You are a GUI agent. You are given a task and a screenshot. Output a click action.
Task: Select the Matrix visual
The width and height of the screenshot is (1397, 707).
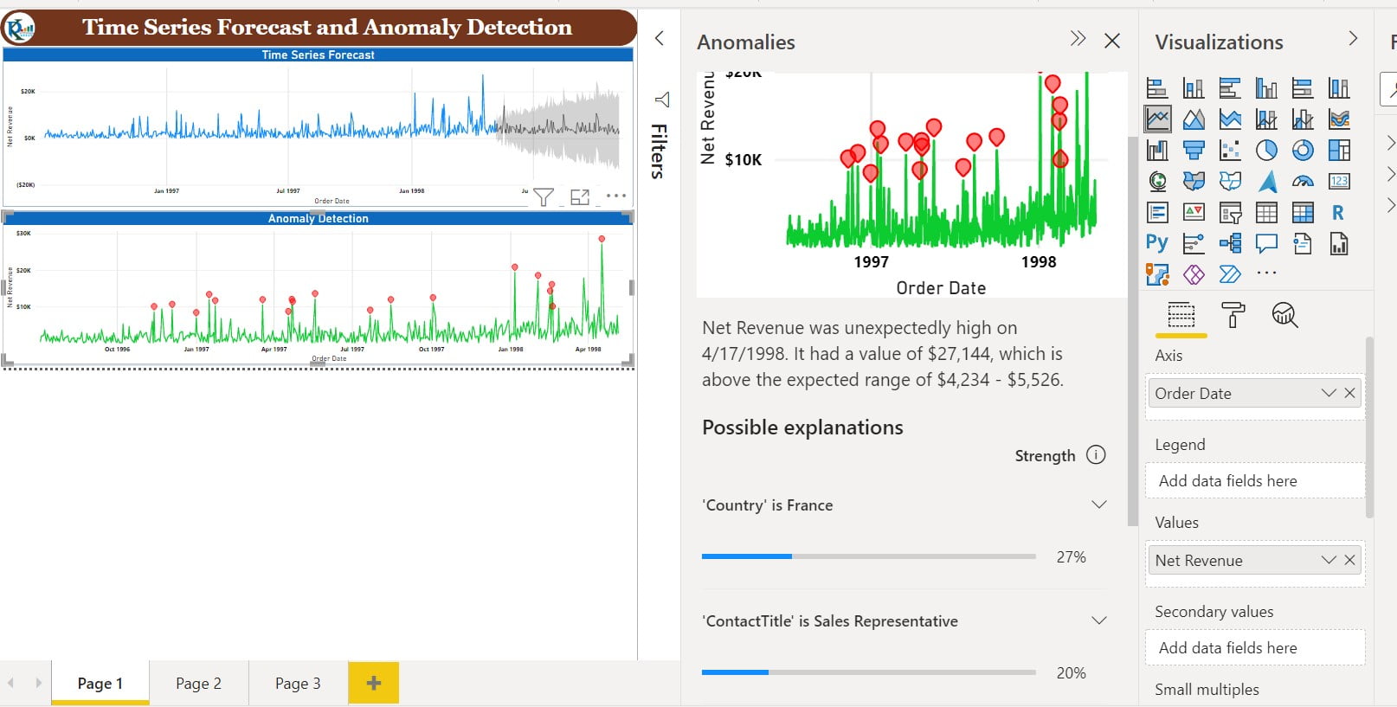pyautogui.click(x=1303, y=213)
